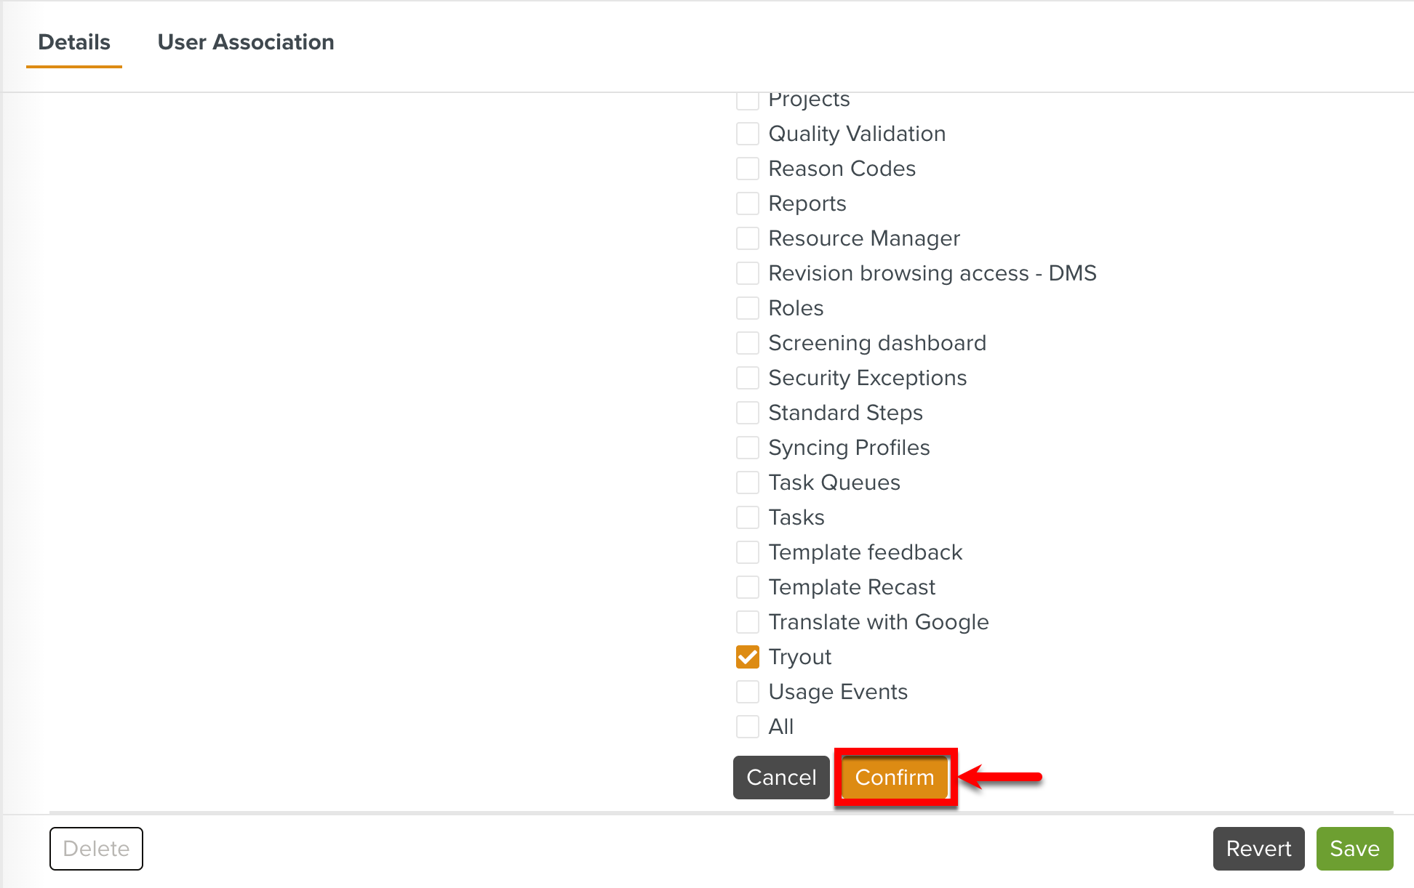Uncheck the Tryout checkbox
Screen dimensions: 1414x888
click(x=747, y=656)
